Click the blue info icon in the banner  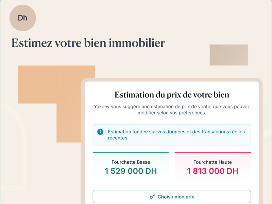click(x=100, y=132)
